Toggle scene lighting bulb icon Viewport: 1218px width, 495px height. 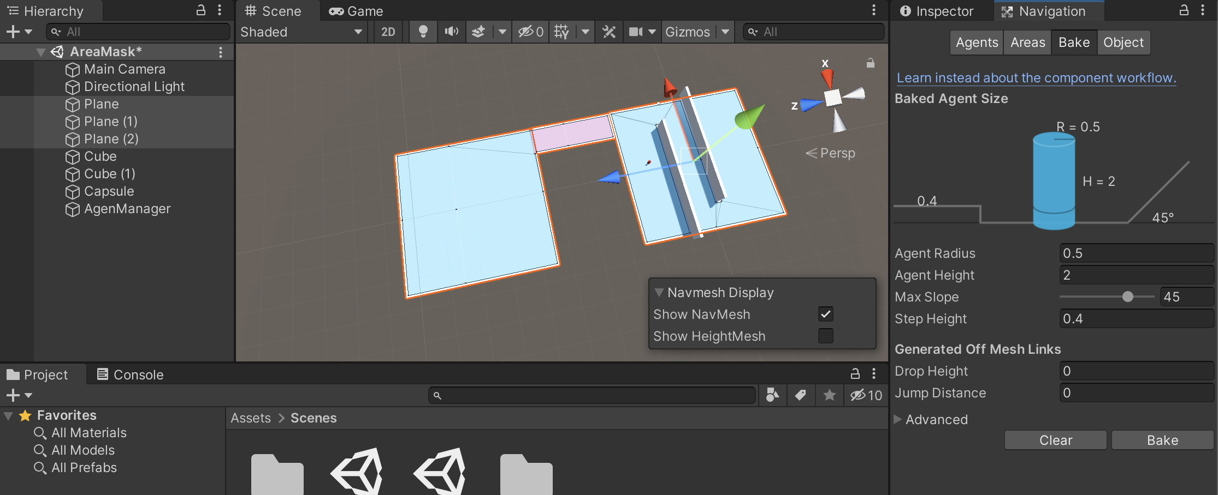tap(423, 32)
